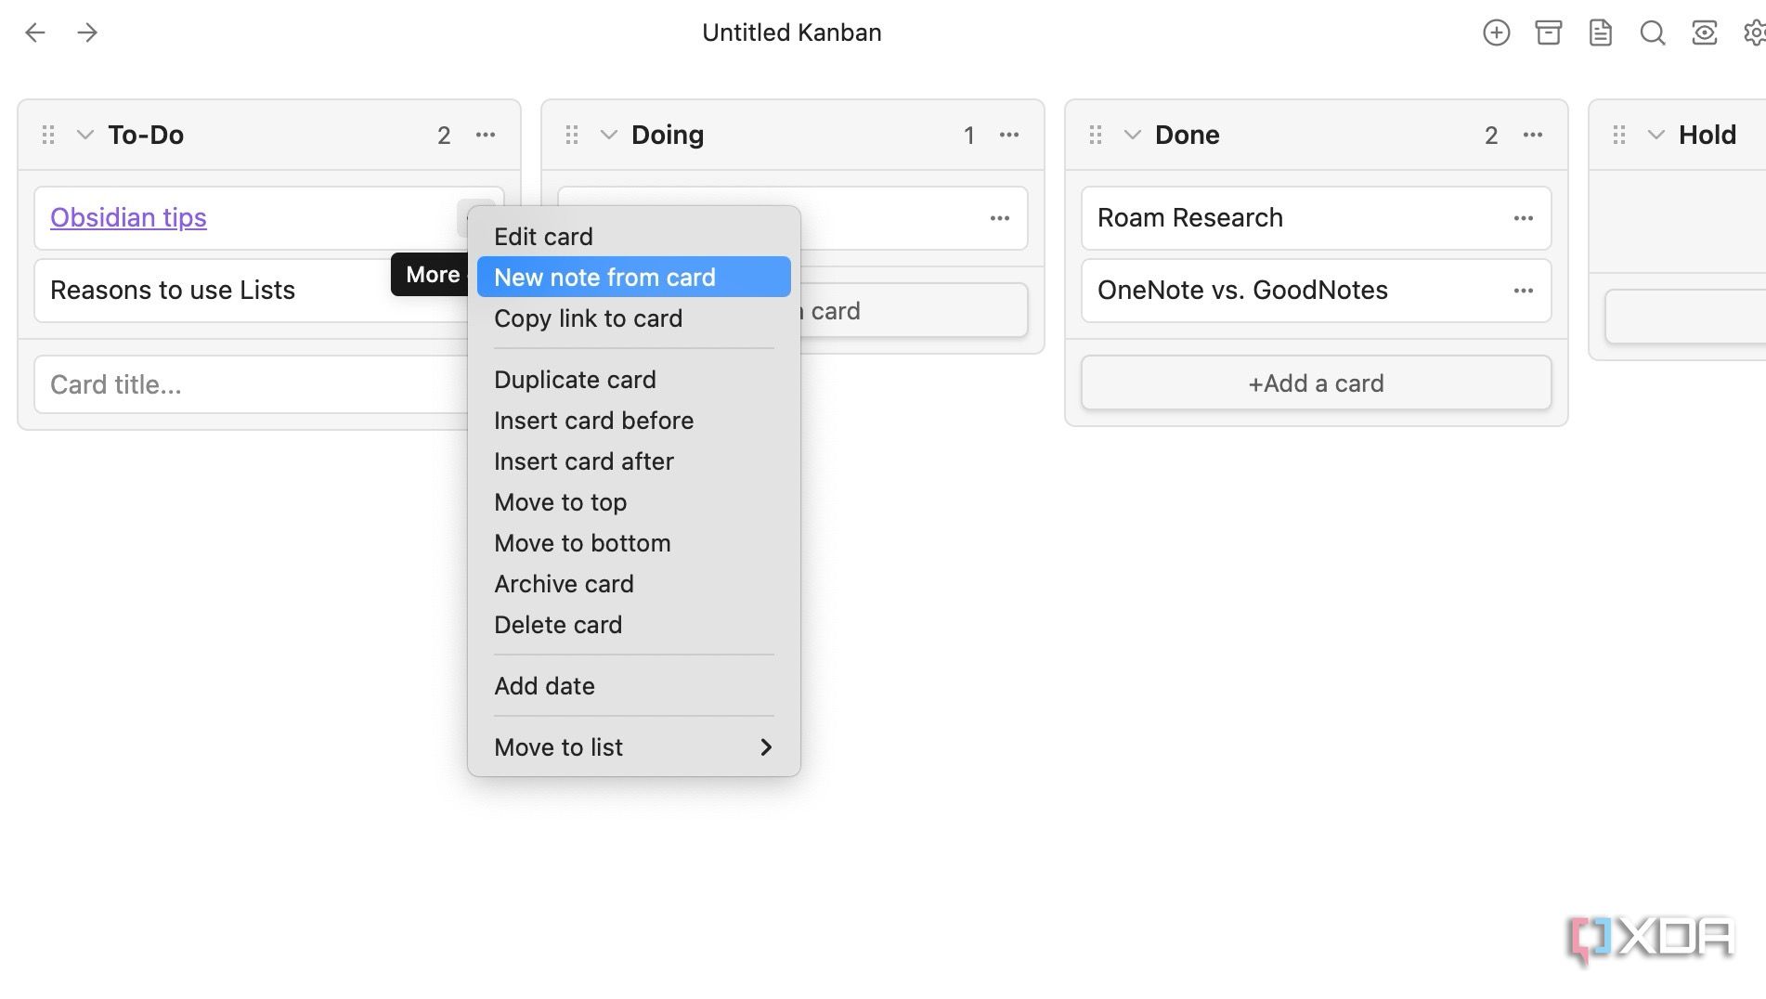Viewport: 1766px width, 999px height.
Task: Open OneNote vs. GoodNotes card options
Action: pos(1524,291)
